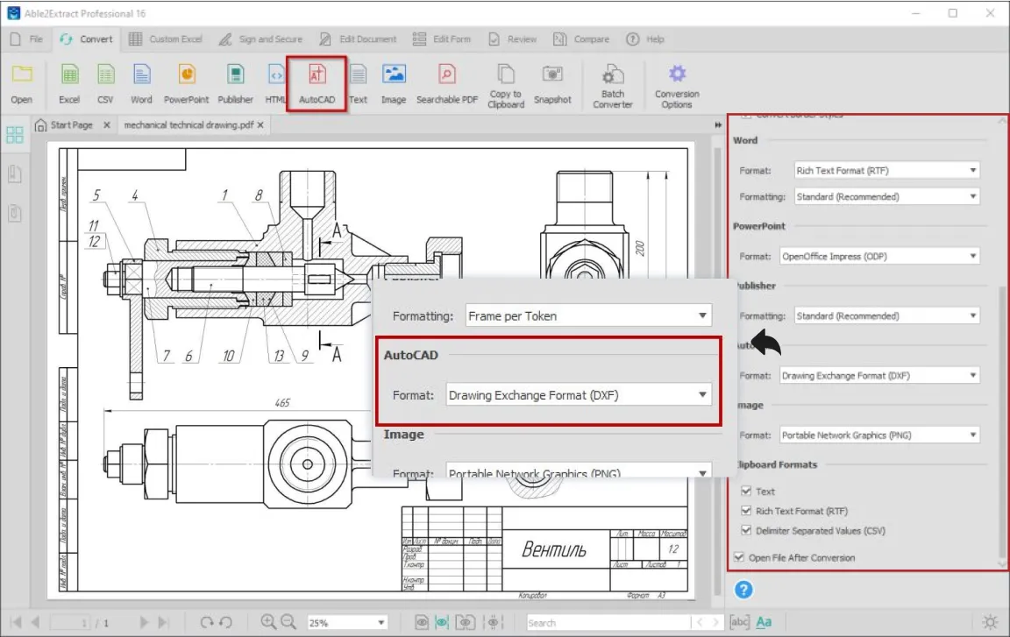Uncheck Rich Text Format (RTF) clipboard option
The image size is (1010, 637).
(x=746, y=511)
